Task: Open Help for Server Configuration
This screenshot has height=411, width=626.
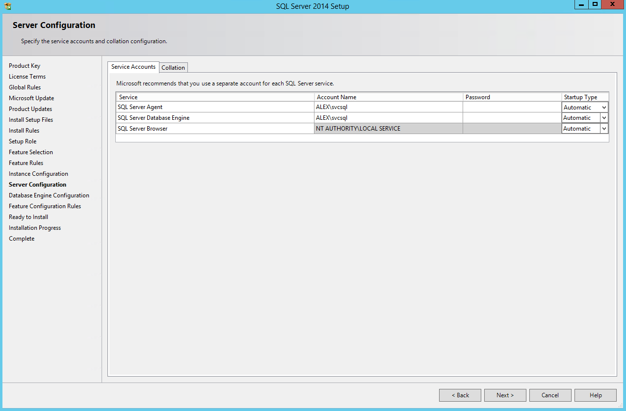Action: pyautogui.click(x=595, y=395)
